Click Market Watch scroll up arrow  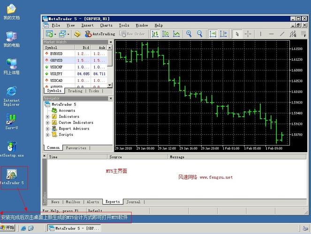coord(110,47)
